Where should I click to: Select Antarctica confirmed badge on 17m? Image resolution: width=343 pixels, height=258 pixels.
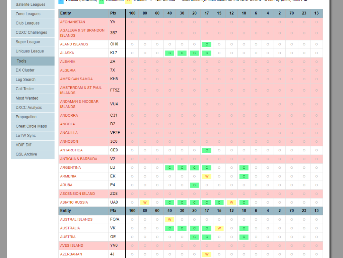coord(207,150)
